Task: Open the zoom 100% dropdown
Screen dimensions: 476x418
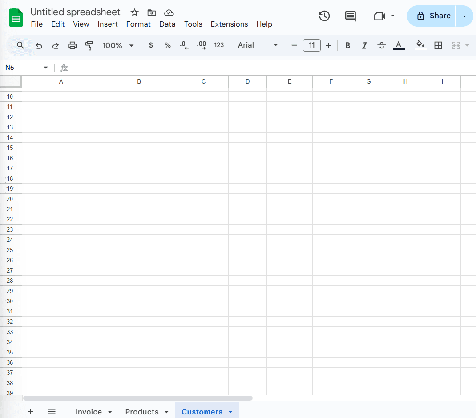Action: 118,45
